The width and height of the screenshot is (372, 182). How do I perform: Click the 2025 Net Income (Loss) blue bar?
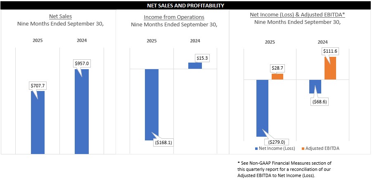(263, 107)
